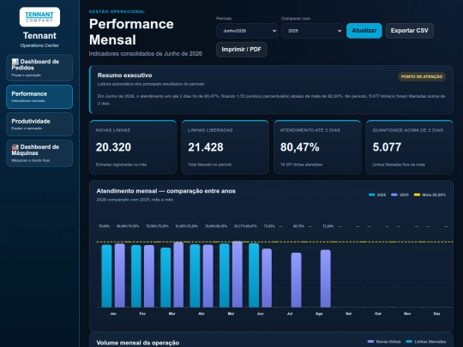Toggle the 2026 legend swatch in the atendimento chart
The height and width of the screenshot is (347, 463).
tap(372, 194)
